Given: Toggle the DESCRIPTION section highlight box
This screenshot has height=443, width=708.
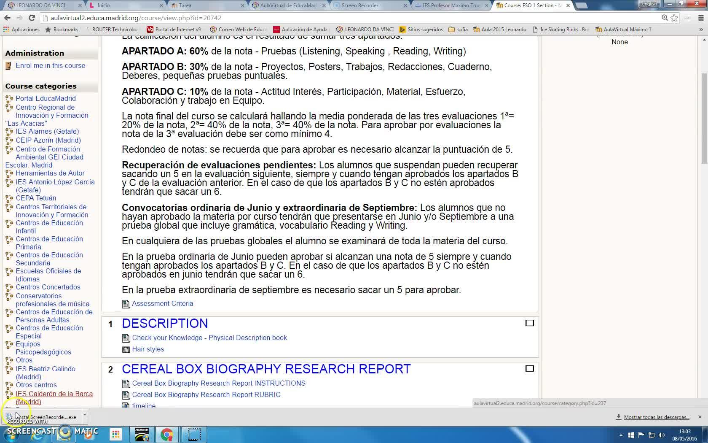Looking at the screenshot, I should (x=529, y=323).
